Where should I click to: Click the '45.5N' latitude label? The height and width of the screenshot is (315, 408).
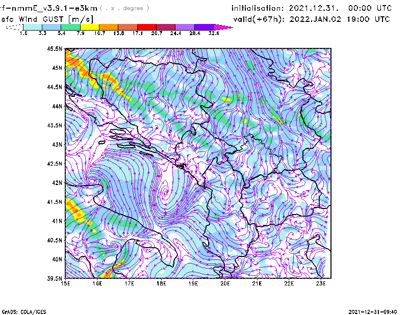(x=55, y=48)
